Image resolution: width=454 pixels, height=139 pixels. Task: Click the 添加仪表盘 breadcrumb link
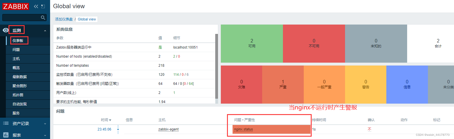(x=64, y=19)
